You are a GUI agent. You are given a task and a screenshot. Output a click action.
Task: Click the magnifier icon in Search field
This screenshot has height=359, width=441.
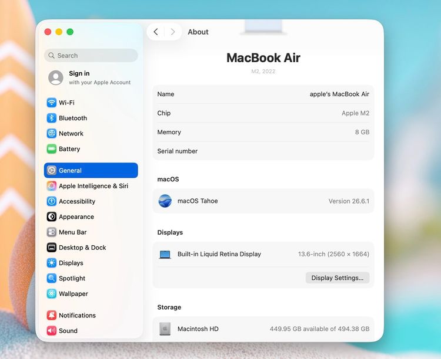click(x=51, y=55)
